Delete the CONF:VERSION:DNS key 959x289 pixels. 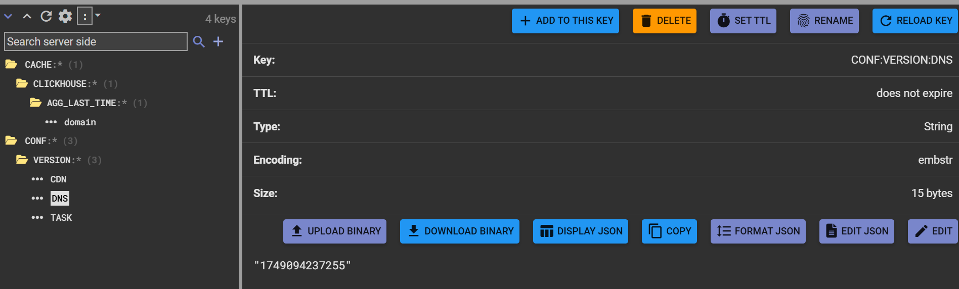click(x=664, y=21)
